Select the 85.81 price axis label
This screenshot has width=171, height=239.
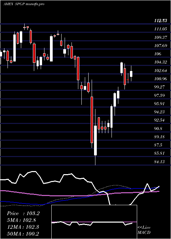pos(159,153)
